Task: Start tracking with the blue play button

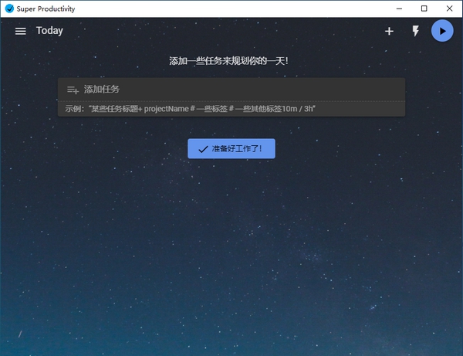Action: point(442,31)
